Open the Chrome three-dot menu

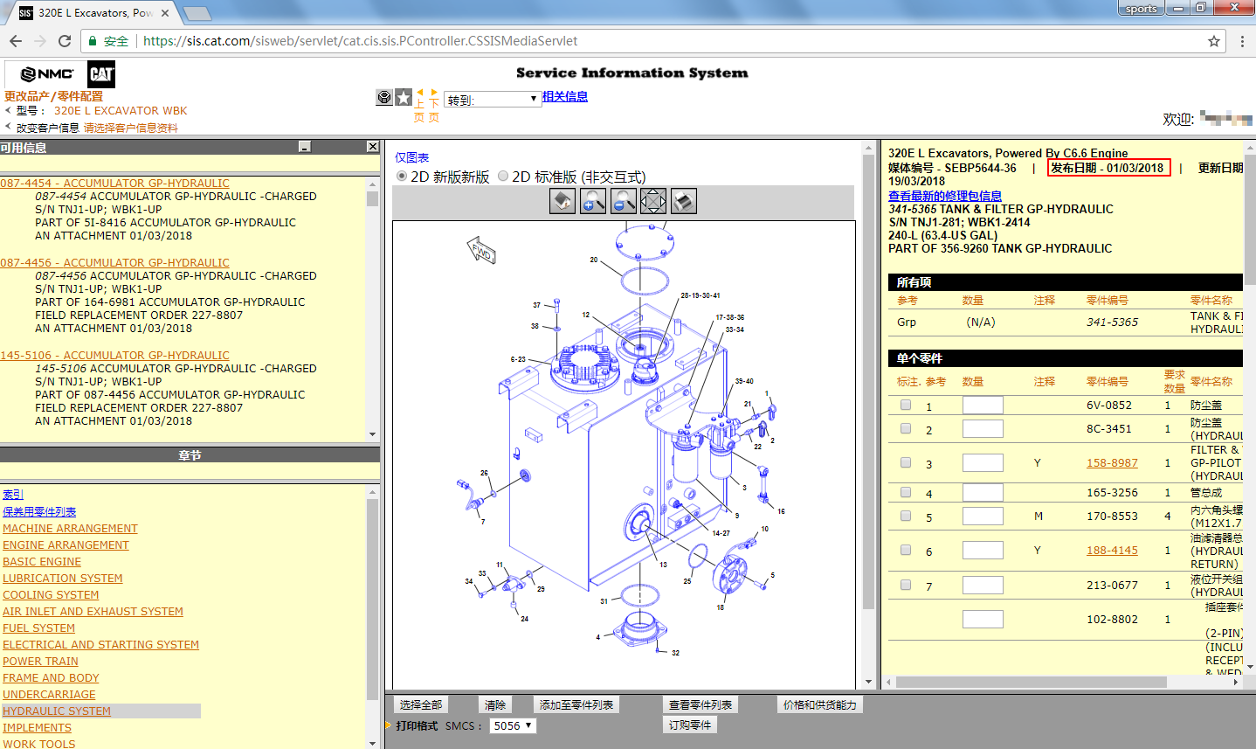[1242, 41]
